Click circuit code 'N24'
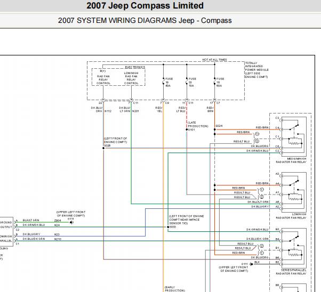Viewport: 321px width, 292px height. click(57, 225)
